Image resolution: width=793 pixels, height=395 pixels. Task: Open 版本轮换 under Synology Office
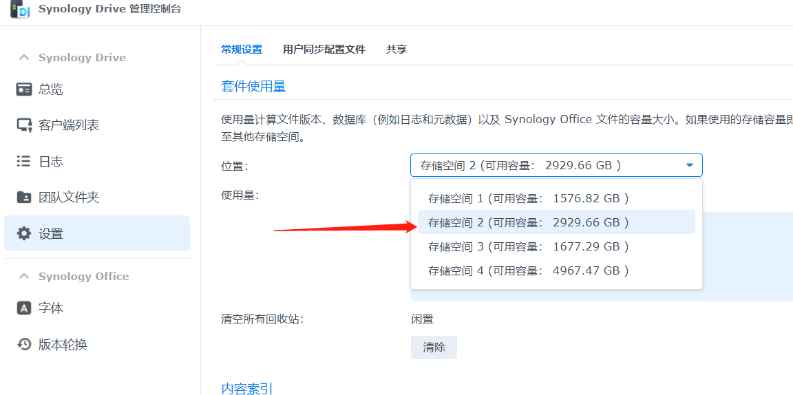point(97,345)
